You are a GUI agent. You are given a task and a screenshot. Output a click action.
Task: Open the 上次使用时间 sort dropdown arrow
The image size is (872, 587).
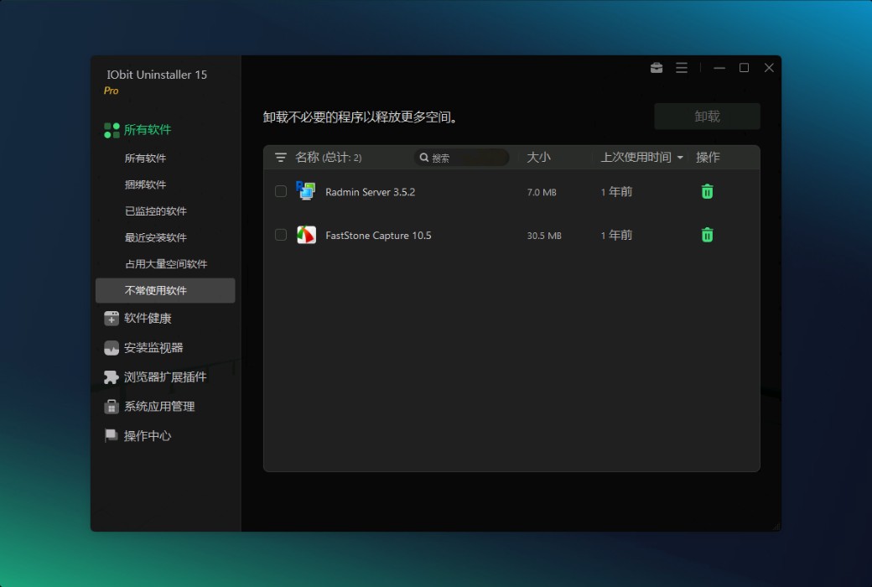[680, 158]
